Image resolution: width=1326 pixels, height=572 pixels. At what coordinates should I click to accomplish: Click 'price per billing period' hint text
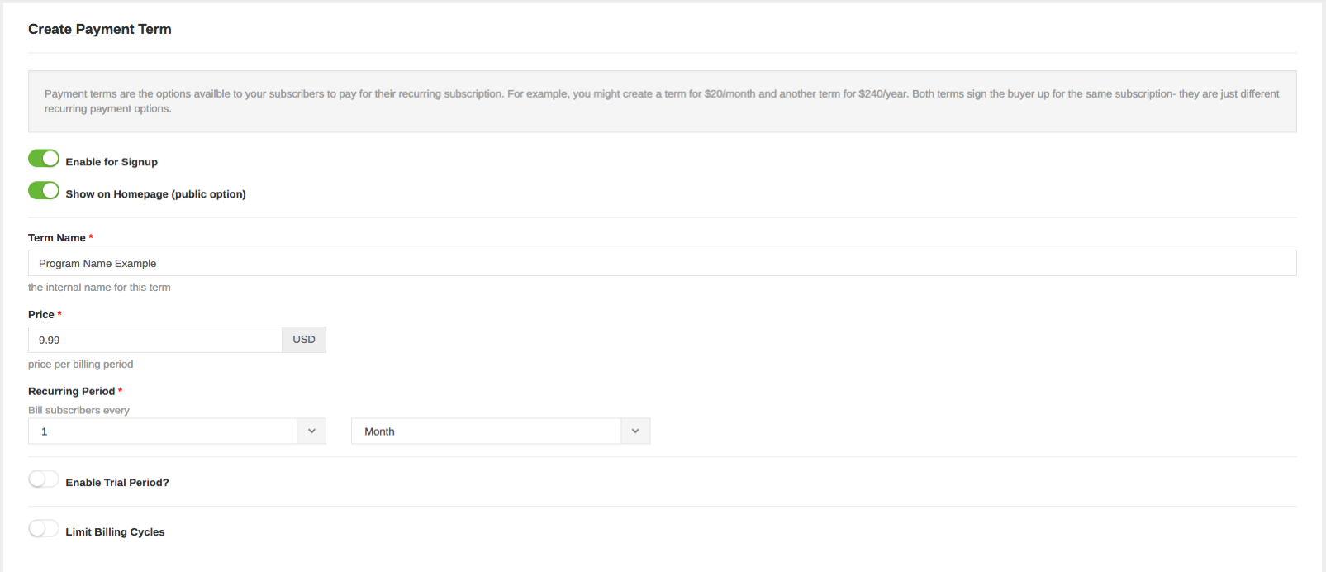pyautogui.click(x=80, y=365)
